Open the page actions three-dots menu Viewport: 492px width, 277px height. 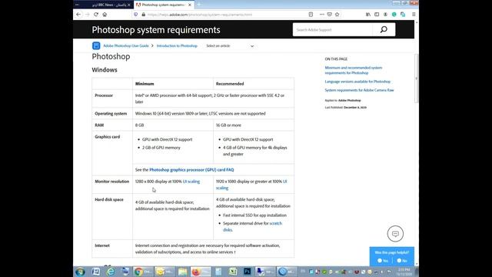point(321,15)
